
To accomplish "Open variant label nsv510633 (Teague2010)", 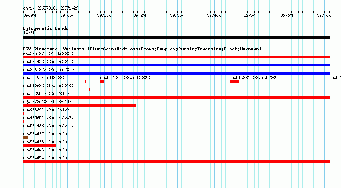I will (48, 86).
